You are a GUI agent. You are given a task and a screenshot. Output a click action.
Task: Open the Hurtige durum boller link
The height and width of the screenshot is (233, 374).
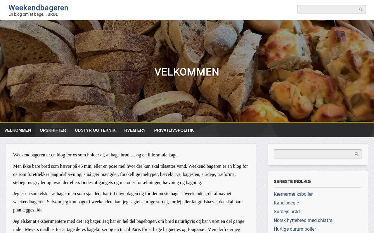[295, 229]
